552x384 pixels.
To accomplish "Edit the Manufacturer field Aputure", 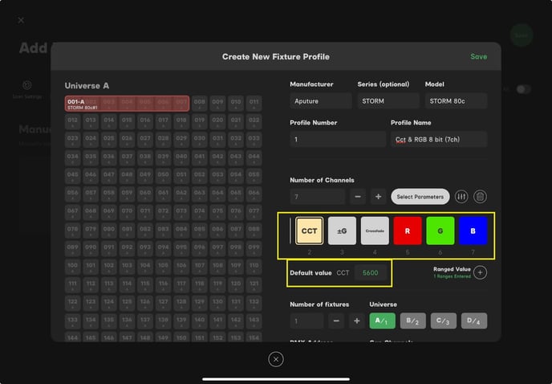I will coord(321,101).
